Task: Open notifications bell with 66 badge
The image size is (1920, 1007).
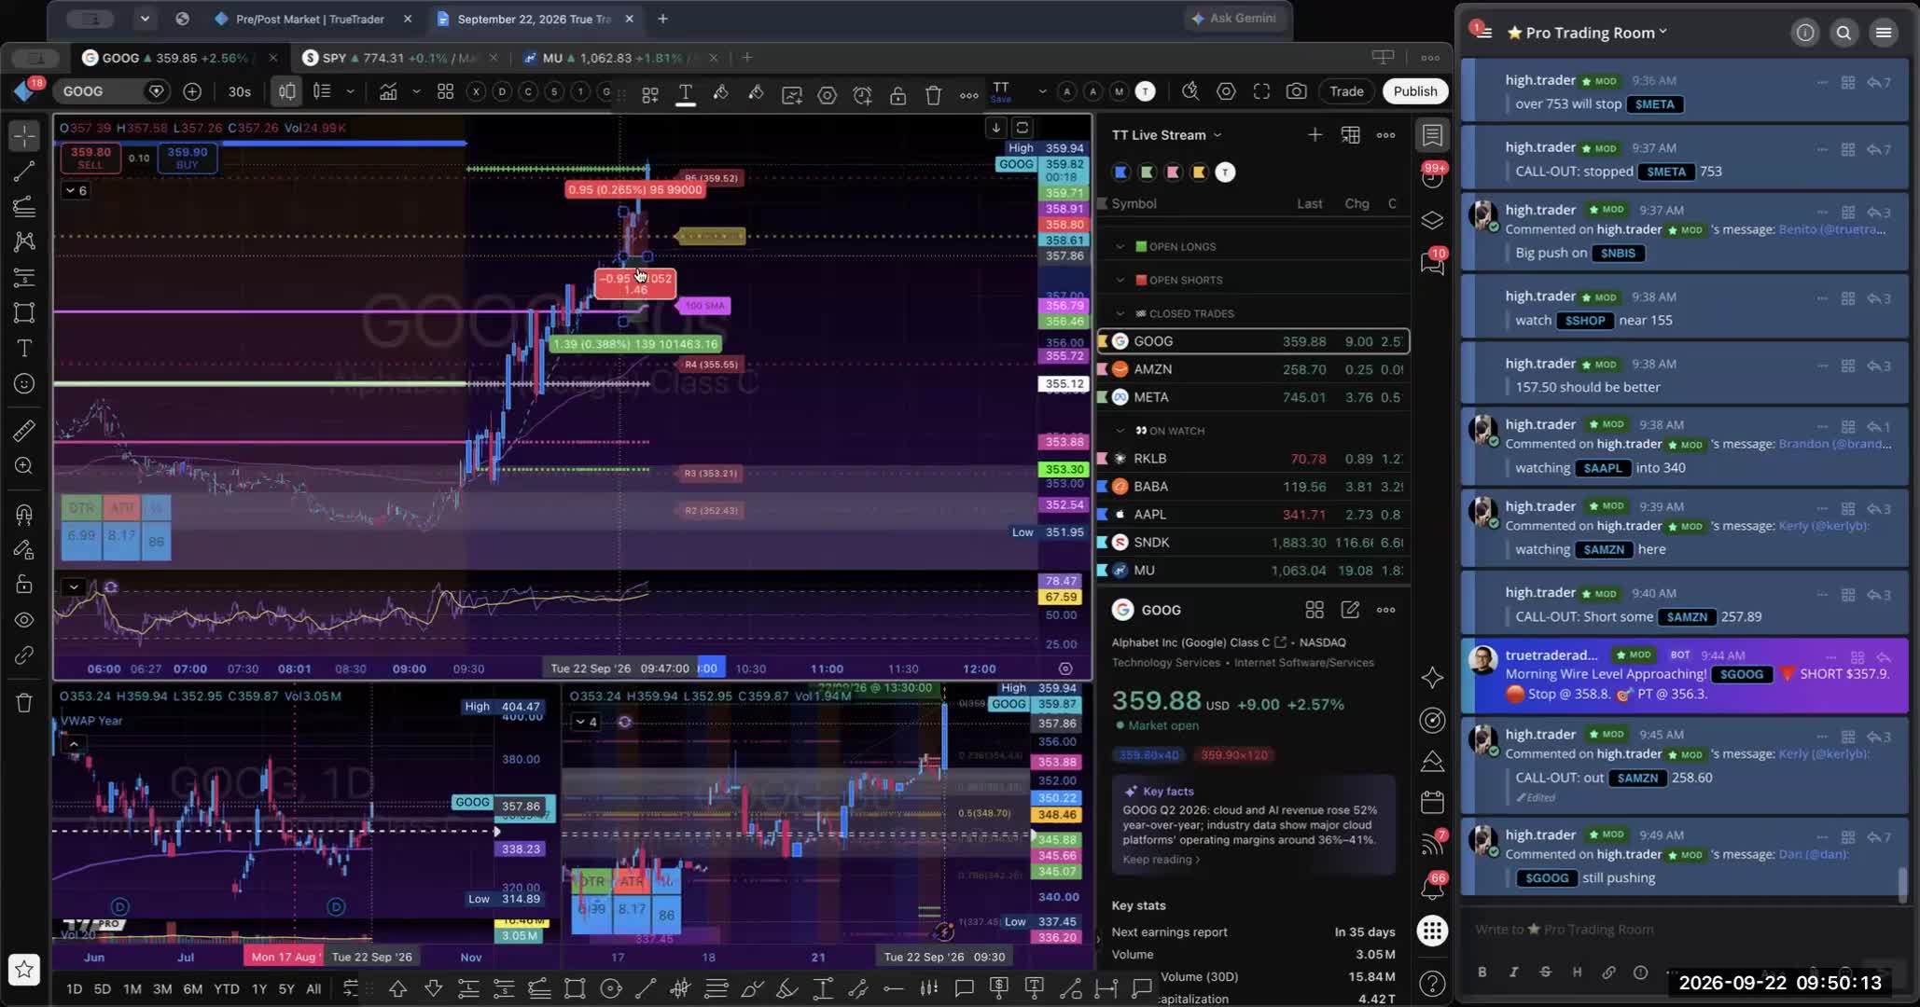Action: click(1432, 888)
